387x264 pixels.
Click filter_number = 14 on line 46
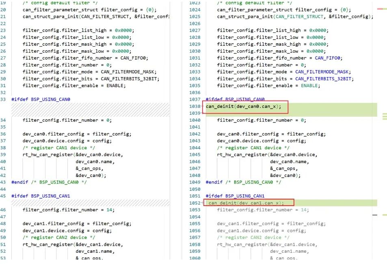pyautogui.click(x=68, y=210)
